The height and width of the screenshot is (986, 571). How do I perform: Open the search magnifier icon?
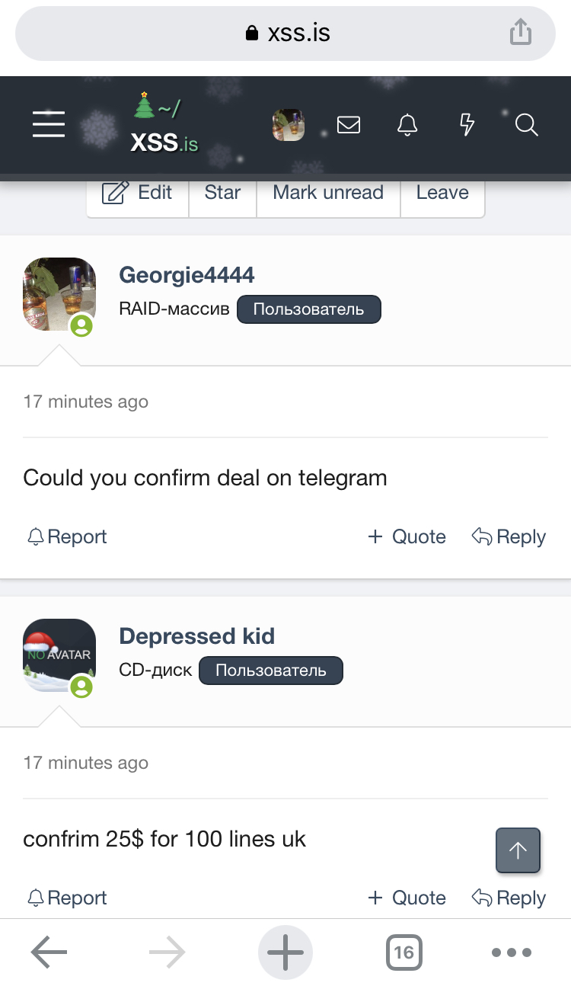[526, 124]
